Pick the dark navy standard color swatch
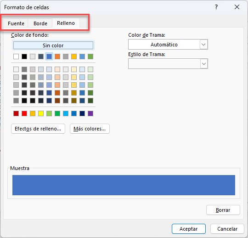The width and height of the screenshot is (248, 238). tap(82, 113)
